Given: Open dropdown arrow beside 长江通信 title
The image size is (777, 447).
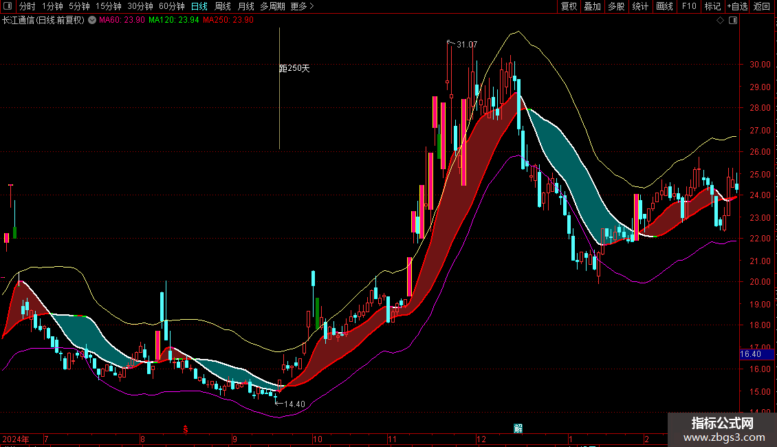Looking at the screenshot, I should 92,21.
